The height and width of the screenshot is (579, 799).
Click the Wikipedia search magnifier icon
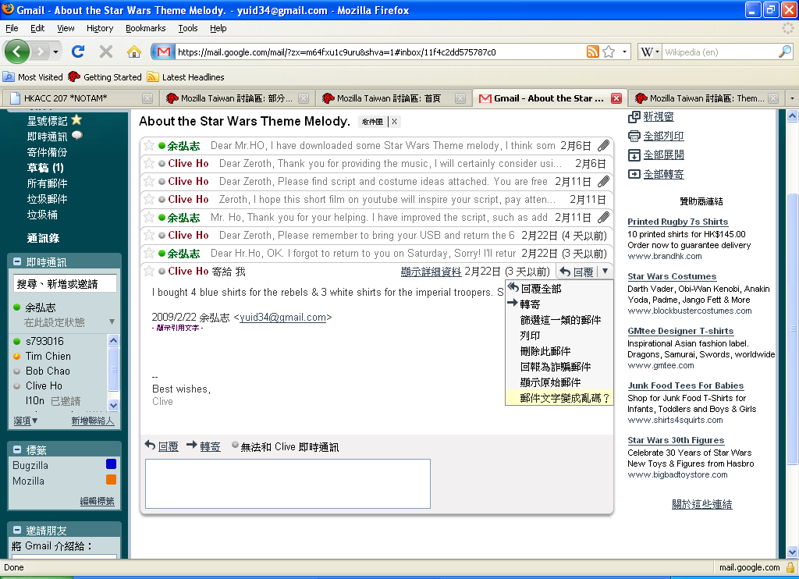point(785,52)
